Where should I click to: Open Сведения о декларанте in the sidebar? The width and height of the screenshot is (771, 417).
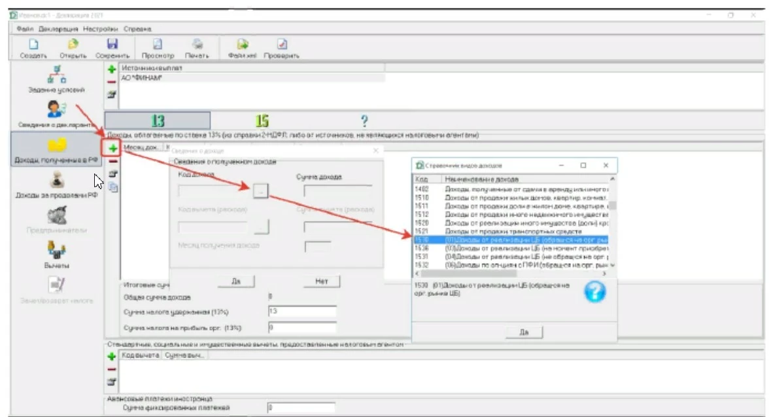[x=56, y=112]
